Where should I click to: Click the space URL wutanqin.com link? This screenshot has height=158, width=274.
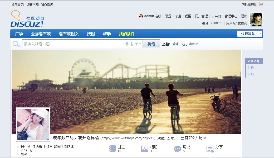[x=128, y=138]
